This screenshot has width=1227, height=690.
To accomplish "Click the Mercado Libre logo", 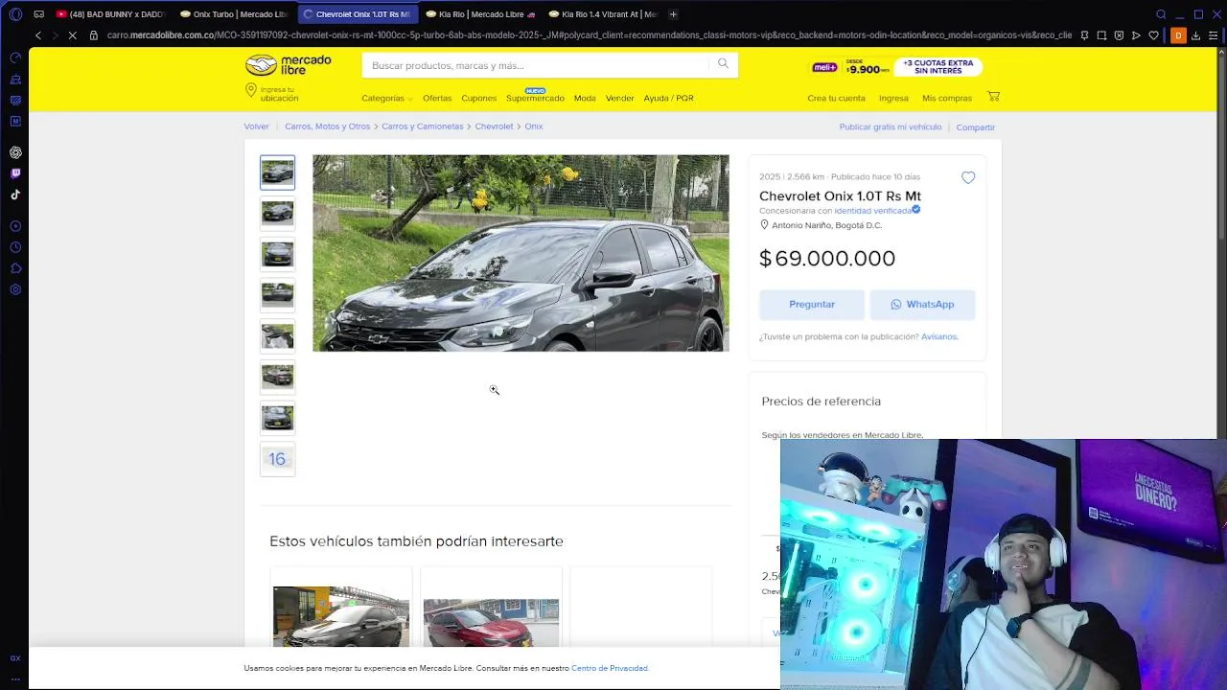I will tap(288, 65).
